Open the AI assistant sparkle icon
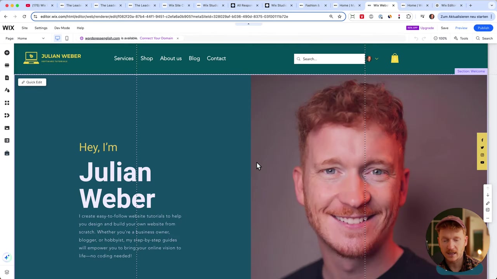Screen dimensions: 497x279 [x=7, y=257]
